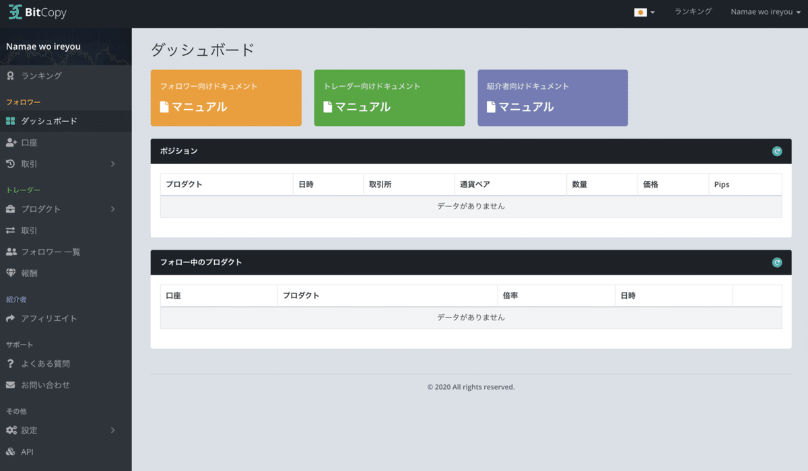Click the dashboard grid icon in sidebar
This screenshot has width=808, height=471.
click(x=10, y=121)
